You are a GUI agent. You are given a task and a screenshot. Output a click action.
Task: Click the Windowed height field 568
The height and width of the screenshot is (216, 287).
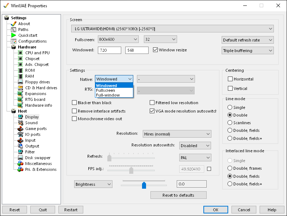point(137,50)
